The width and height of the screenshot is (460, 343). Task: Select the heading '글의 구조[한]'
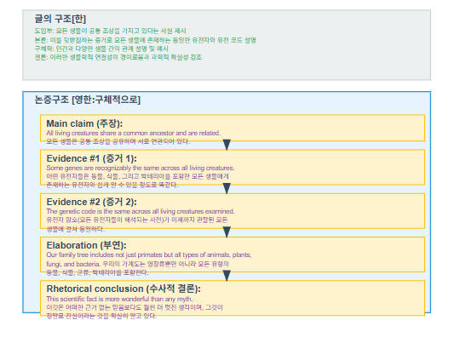(x=60, y=19)
